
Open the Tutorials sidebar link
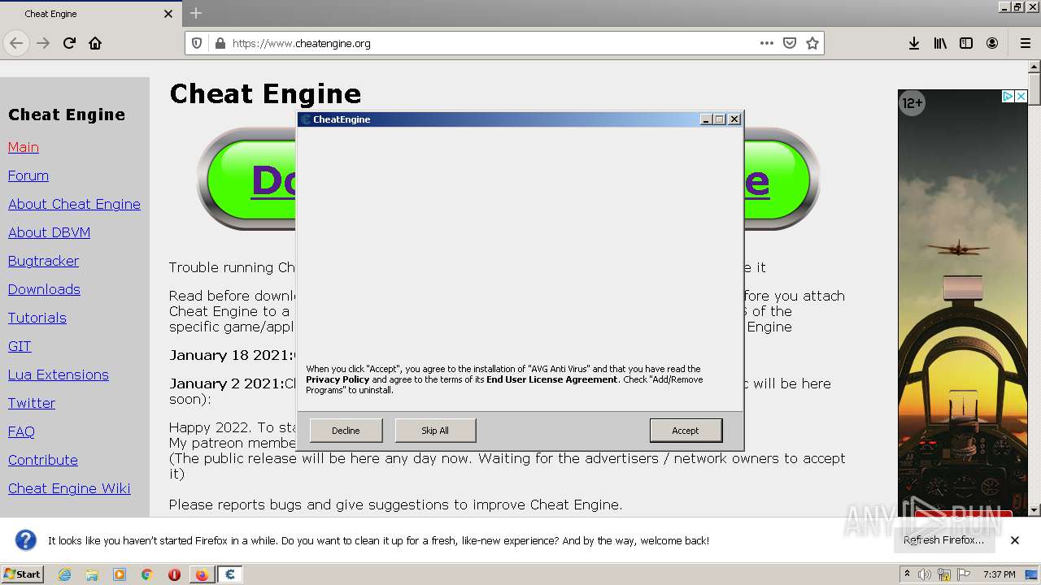37,318
